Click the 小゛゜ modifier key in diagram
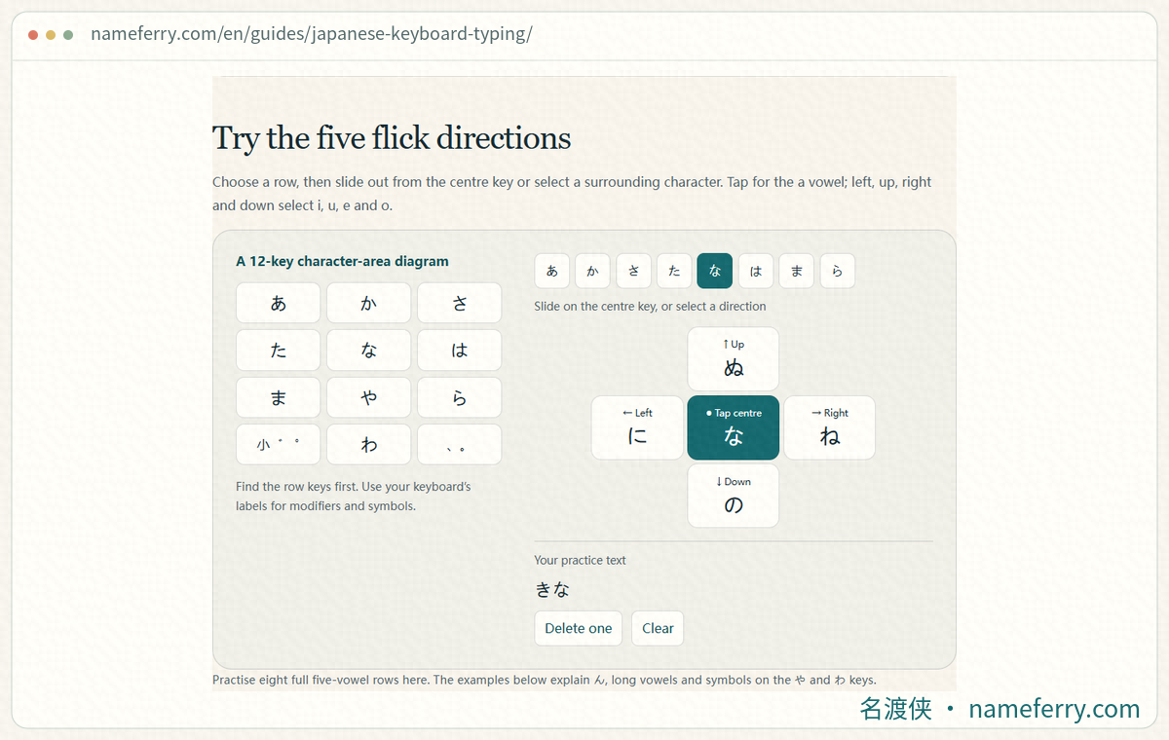 279,445
